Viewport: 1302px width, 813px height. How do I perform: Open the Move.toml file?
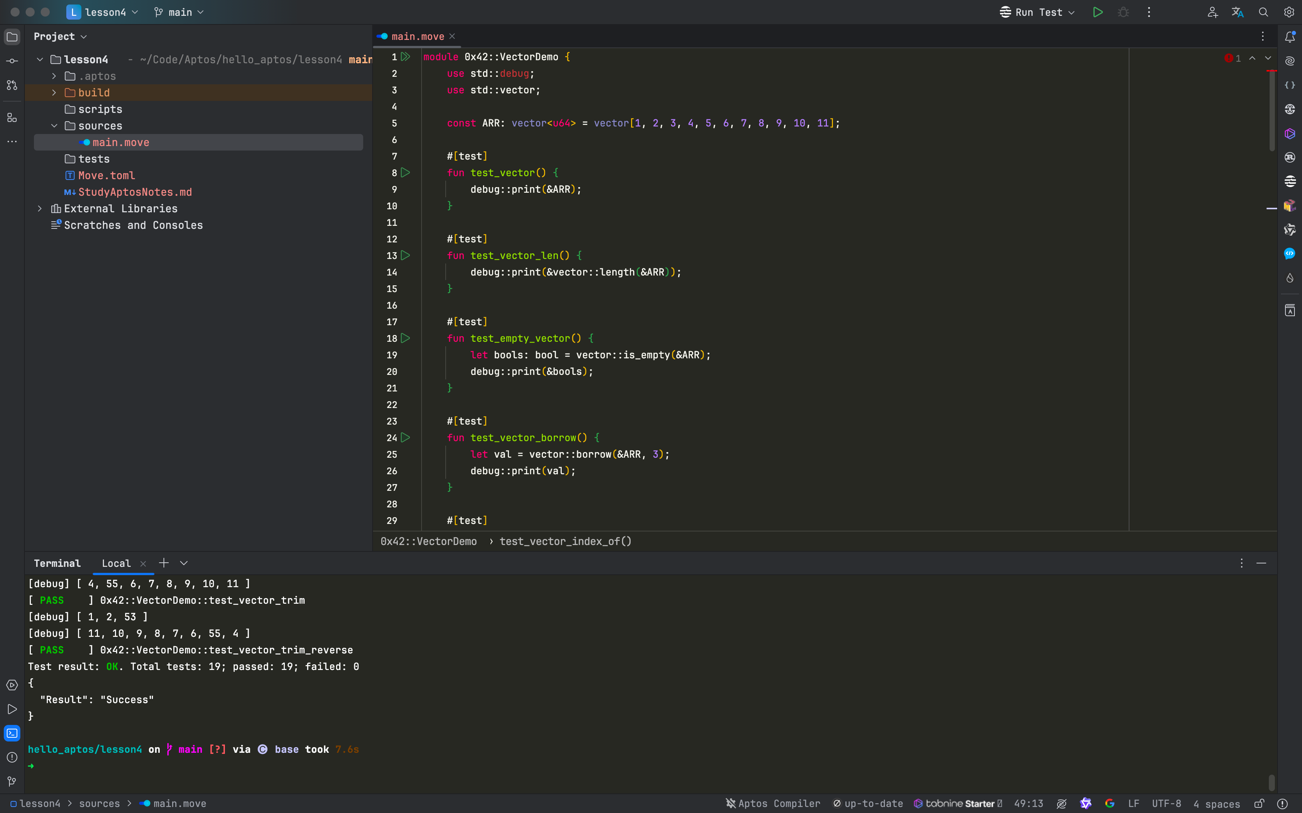pyautogui.click(x=107, y=175)
